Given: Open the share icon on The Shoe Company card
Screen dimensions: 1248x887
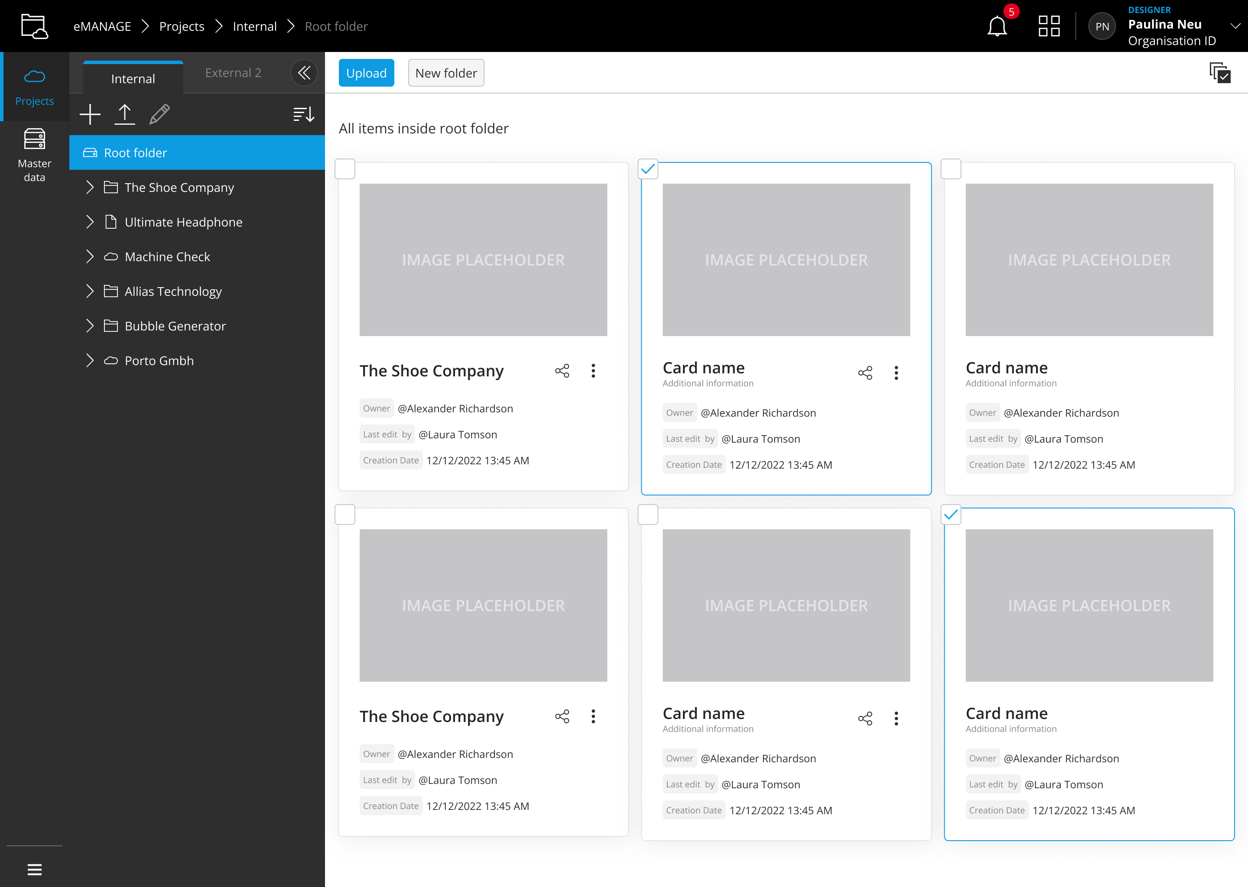Looking at the screenshot, I should pyautogui.click(x=562, y=371).
